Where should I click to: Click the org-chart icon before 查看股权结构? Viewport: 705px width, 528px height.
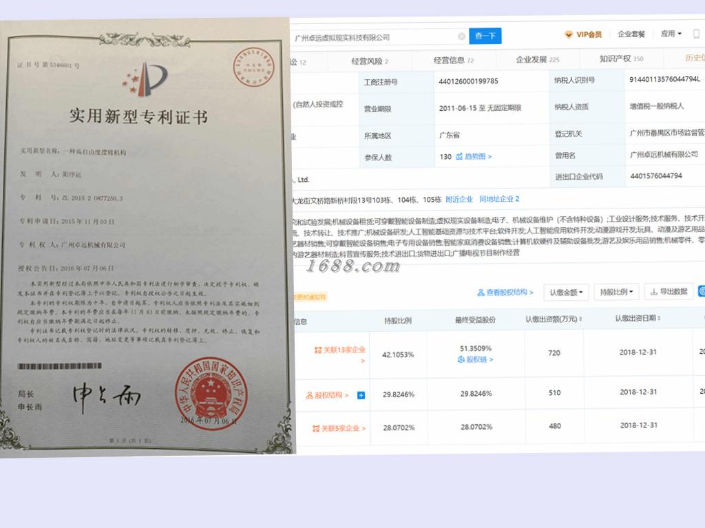481,293
